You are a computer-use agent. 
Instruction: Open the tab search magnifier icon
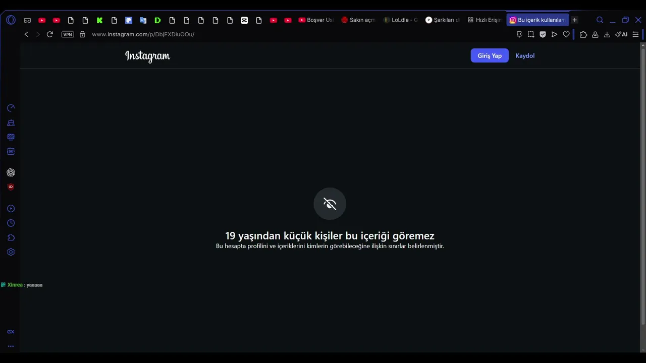pos(600,20)
